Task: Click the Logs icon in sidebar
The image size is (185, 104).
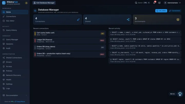Action: (4, 88)
